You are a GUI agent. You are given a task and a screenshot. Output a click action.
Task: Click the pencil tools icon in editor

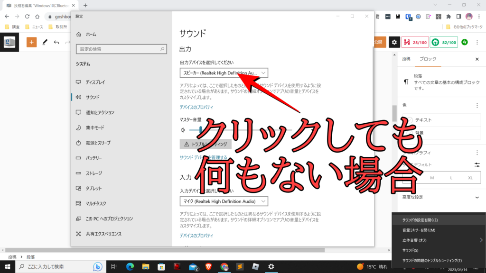45,42
